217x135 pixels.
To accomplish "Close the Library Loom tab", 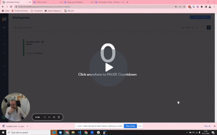I will tap(61, 2).
